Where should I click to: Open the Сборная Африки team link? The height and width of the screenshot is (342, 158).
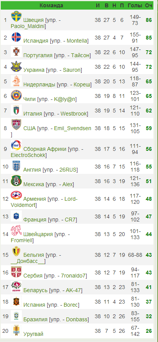pos(44,149)
